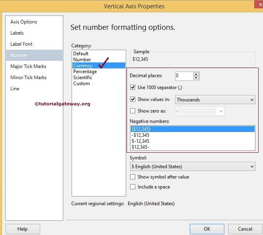This screenshot has height=235, width=263.
Task: Select $12,345- negative number format
Action: pos(193,147)
